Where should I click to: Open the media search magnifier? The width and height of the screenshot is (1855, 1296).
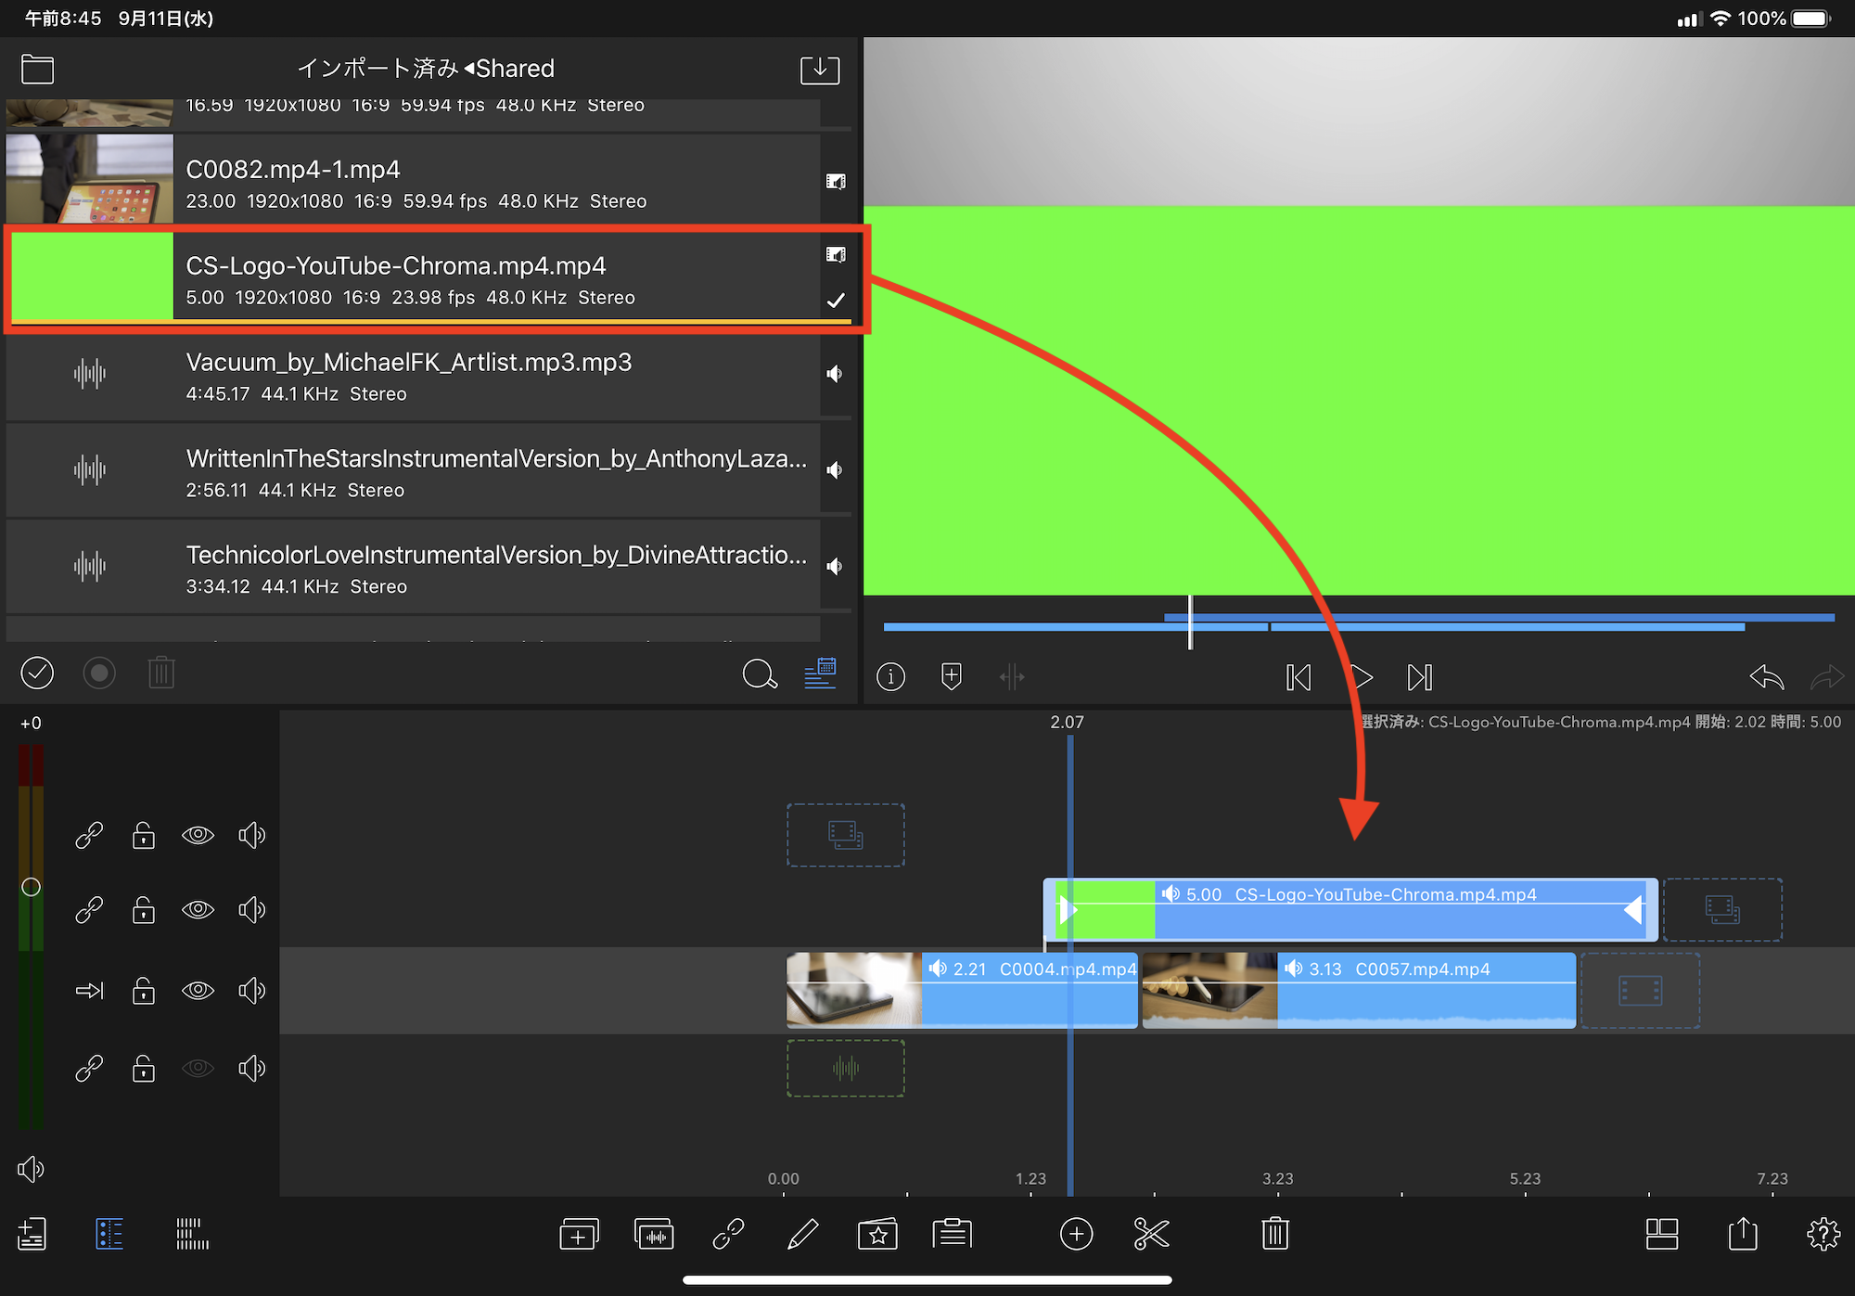click(x=759, y=674)
